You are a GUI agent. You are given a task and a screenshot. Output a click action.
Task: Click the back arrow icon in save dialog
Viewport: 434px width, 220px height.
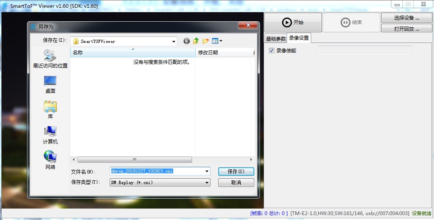[x=187, y=41]
